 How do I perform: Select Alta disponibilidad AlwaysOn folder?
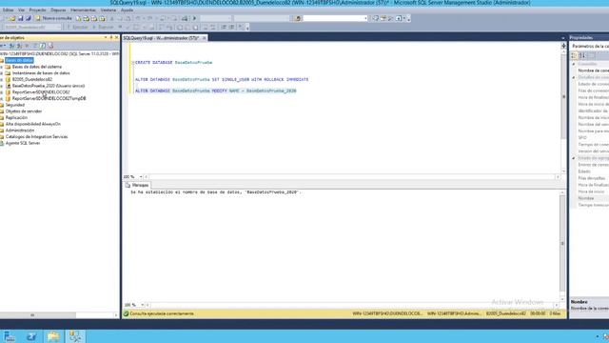pyautogui.click(x=33, y=124)
